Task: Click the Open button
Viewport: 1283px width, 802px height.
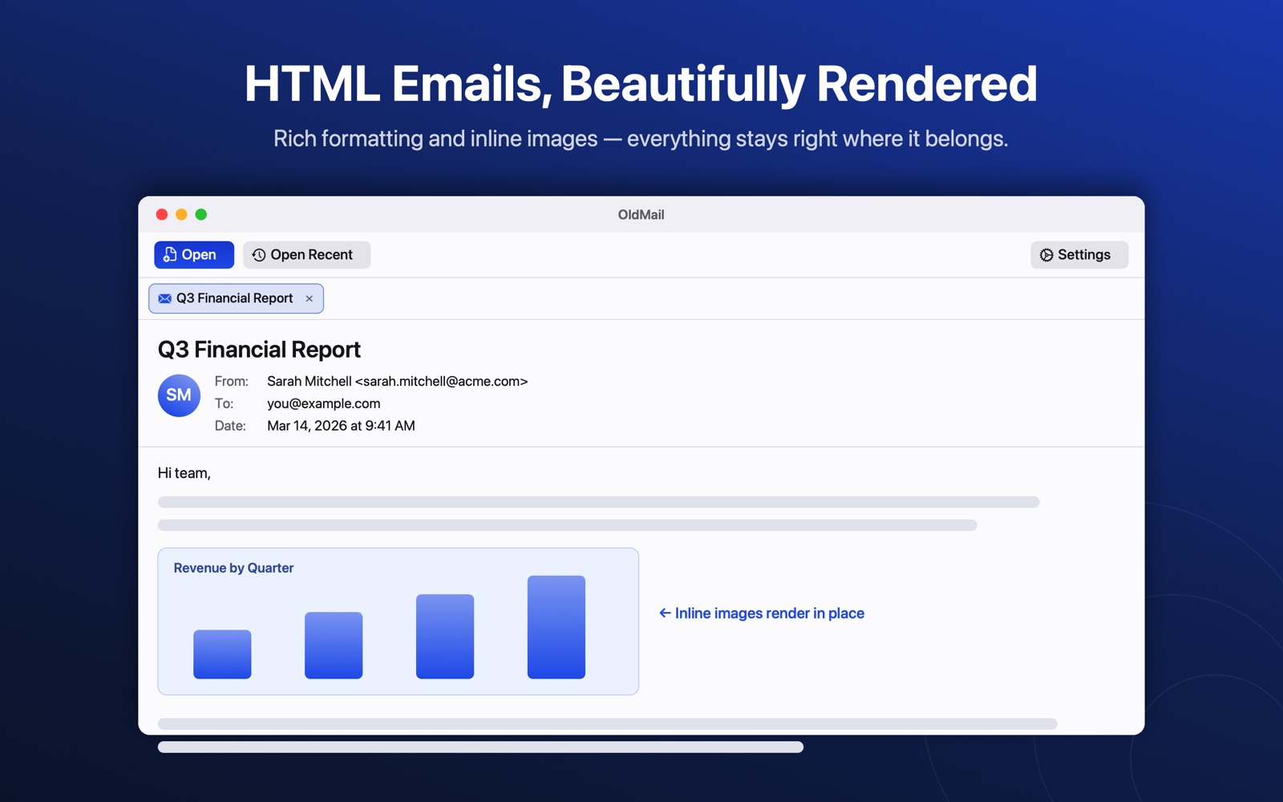Action: (x=194, y=255)
